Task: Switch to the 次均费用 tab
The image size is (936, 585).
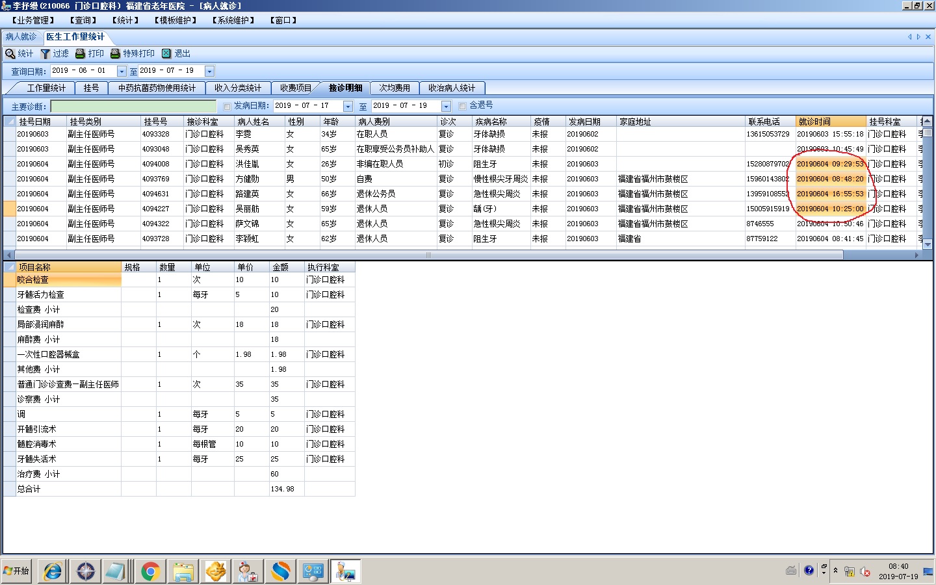Action: (395, 88)
